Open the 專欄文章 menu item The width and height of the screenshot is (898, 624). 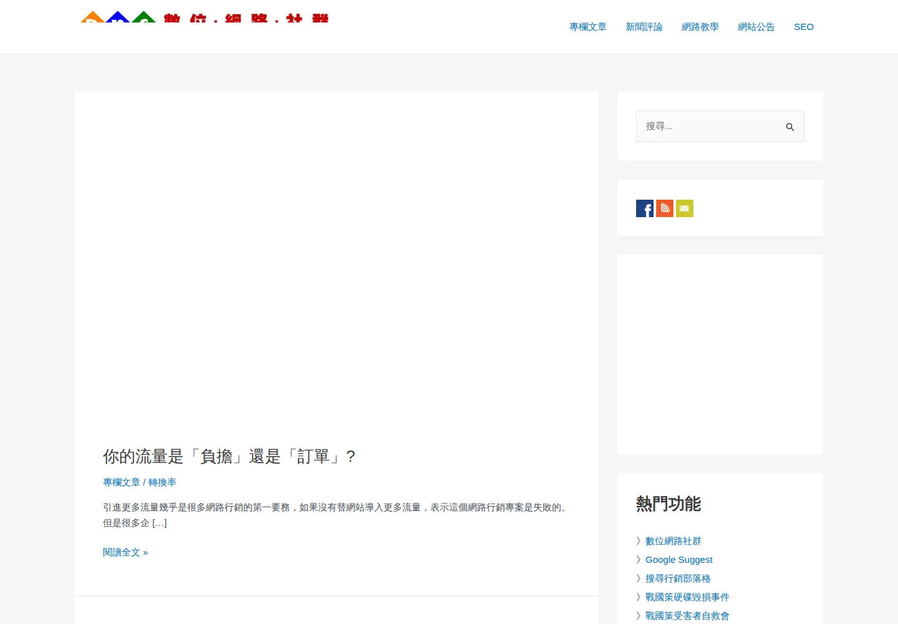[588, 27]
